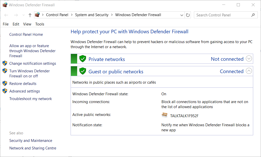Click the Forward navigation arrow

click(x=16, y=15)
